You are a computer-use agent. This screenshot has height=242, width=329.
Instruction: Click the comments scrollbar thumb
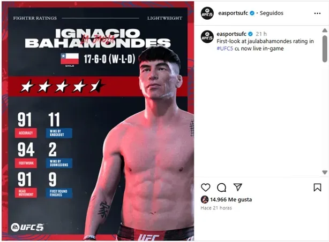click(325, 49)
